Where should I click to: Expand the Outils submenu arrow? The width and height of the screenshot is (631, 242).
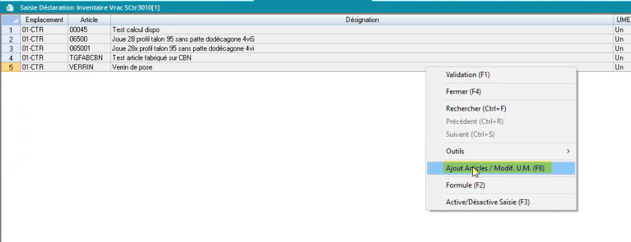point(568,152)
